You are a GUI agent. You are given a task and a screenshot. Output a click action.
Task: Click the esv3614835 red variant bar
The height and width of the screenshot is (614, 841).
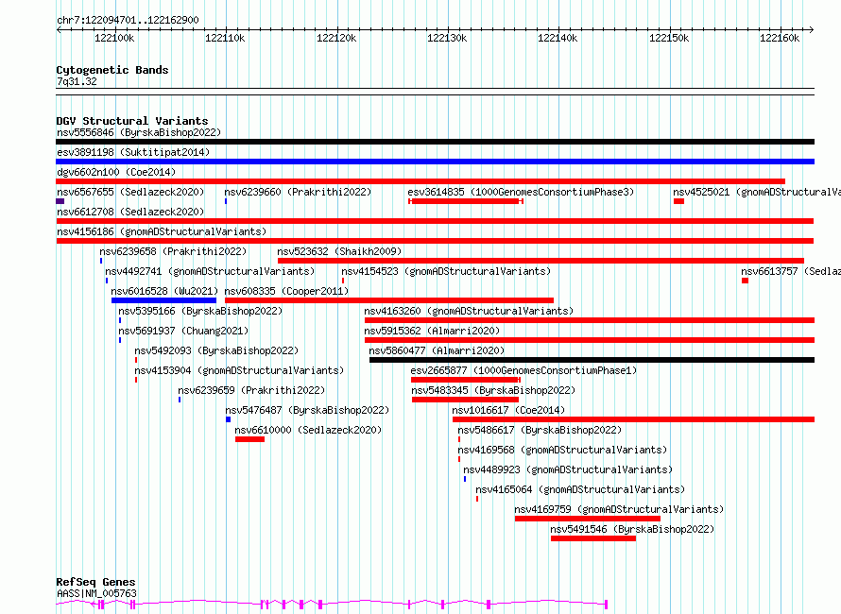(x=466, y=201)
